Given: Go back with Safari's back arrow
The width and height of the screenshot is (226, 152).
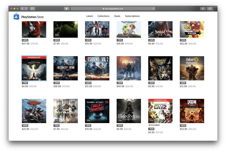Looking at the screenshot, I should click(x=22, y=9).
